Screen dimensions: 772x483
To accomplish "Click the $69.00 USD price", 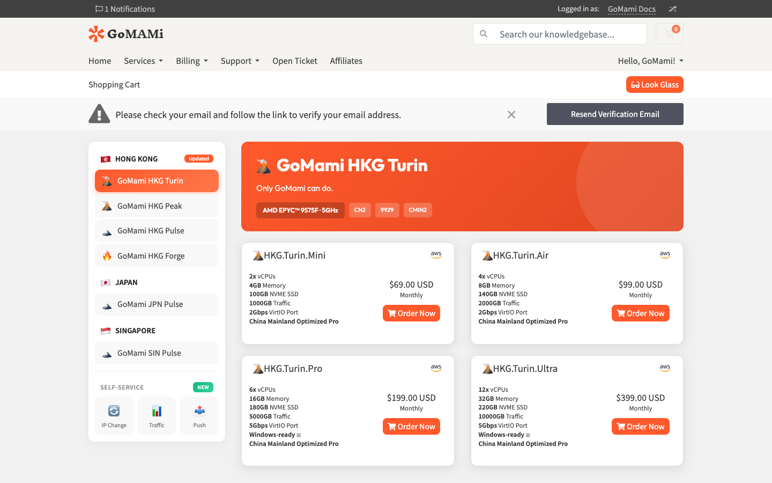I will click(411, 284).
